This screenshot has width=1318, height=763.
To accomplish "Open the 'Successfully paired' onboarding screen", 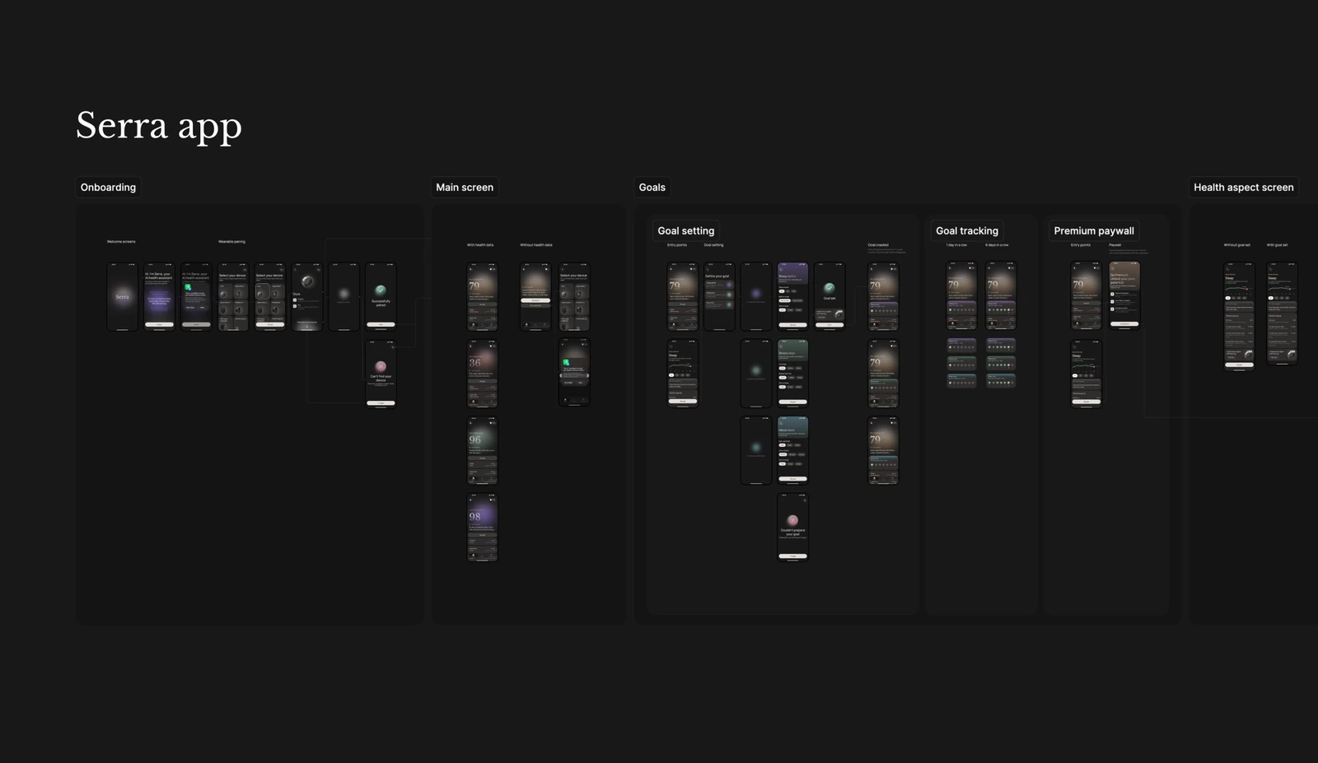I will tap(381, 297).
